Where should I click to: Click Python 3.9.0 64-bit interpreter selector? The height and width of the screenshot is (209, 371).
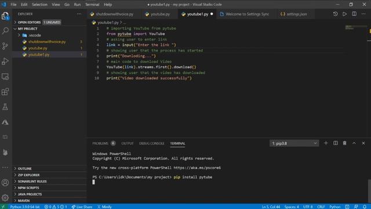(x=25, y=207)
